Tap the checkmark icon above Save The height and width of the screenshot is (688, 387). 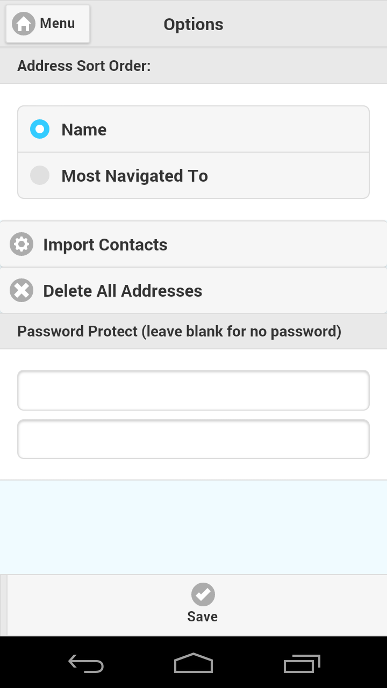pos(203,594)
